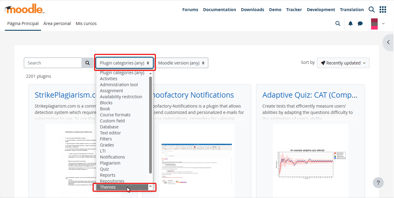Expand the user menu chevron

[x=383, y=24]
